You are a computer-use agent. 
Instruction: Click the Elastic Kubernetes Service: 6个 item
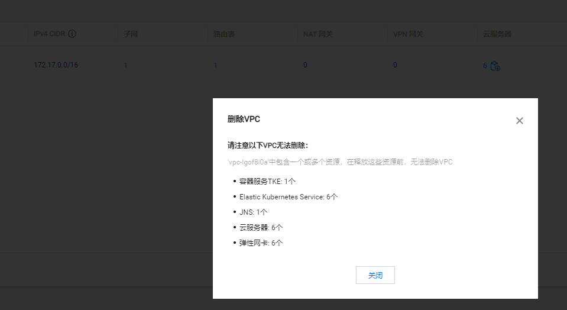point(288,197)
